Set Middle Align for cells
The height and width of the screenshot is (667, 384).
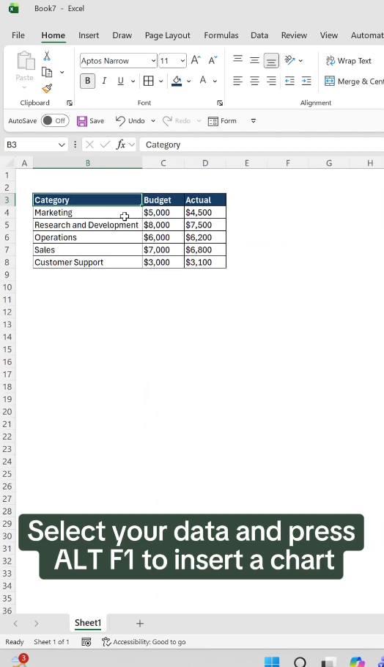tap(254, 60)
